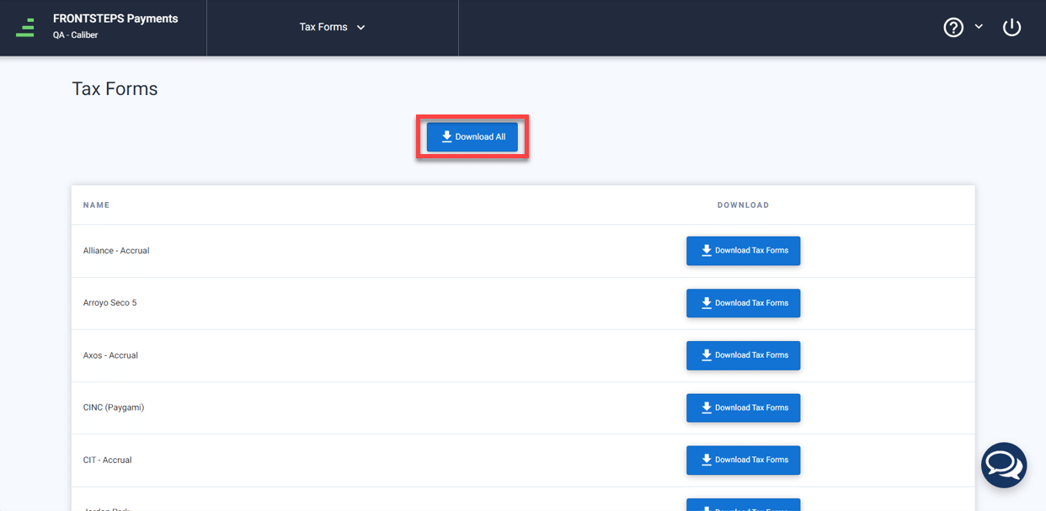The width and height of the screenshot is (1046, 511).
Task: Download tax forms for Axos - Accrual
Action: 743,355
